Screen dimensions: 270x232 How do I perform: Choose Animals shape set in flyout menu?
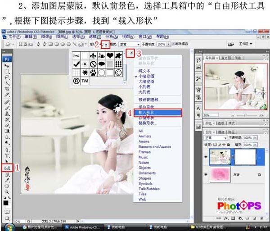(145, 136)
